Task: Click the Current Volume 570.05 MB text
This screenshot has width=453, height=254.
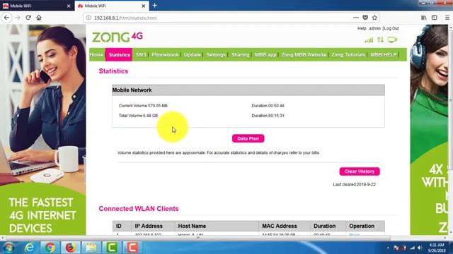Action: click(x=143, y=106)
